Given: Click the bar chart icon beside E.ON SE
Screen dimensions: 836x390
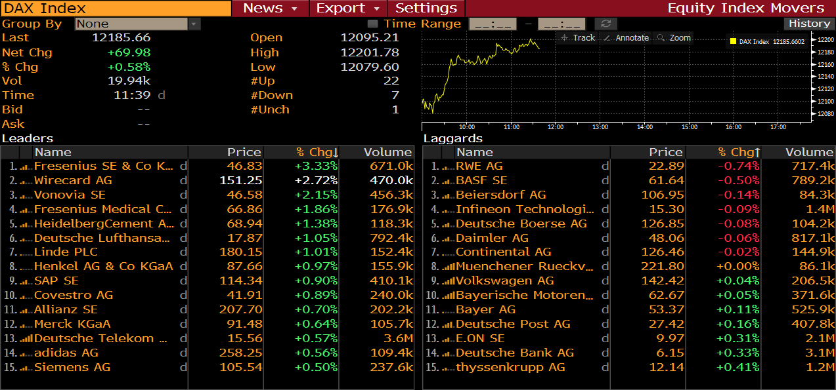Looking at the screenshot, I should click(449, 339).
